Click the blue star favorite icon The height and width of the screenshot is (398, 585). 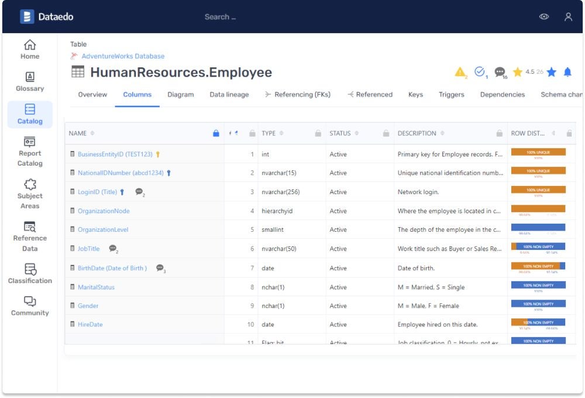550,72
